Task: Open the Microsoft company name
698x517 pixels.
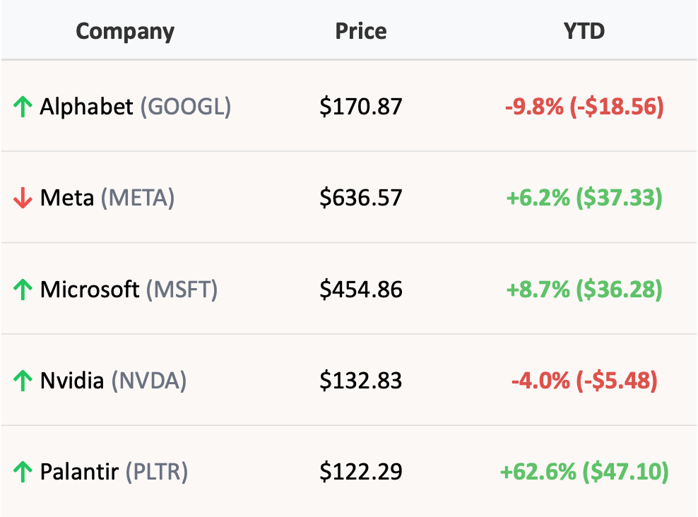Action: point(90,290)
